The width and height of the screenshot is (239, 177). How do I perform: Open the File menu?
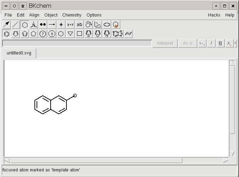tap(8, 15)
